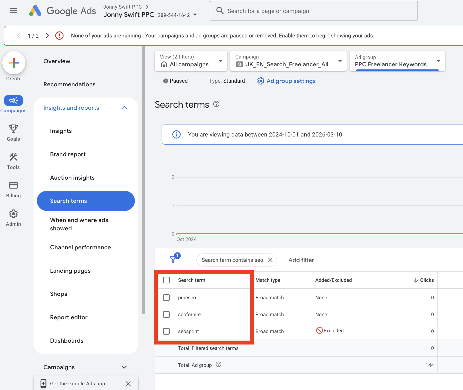Switch to Auction insights

(72, 178)
